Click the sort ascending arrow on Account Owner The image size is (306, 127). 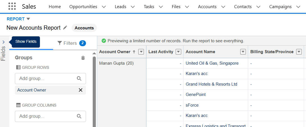point(134,52)
